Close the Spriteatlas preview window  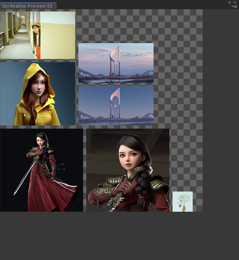[235, 2]
